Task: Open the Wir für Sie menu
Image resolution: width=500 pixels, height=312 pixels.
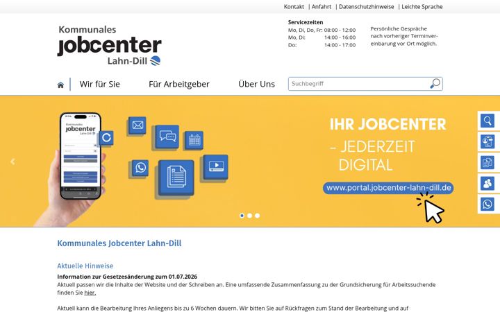Action: click(x=100, y=84)
